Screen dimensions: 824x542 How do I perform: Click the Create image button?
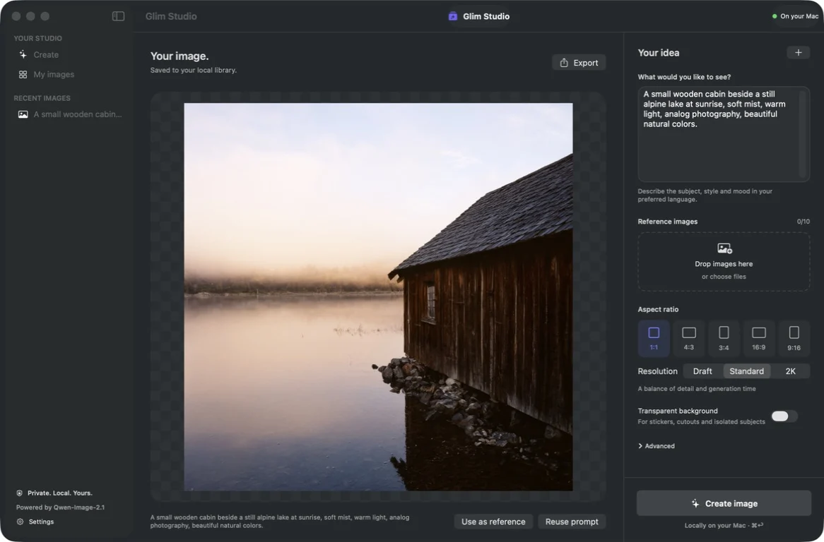pyautogui.click(x=724, y=503)
